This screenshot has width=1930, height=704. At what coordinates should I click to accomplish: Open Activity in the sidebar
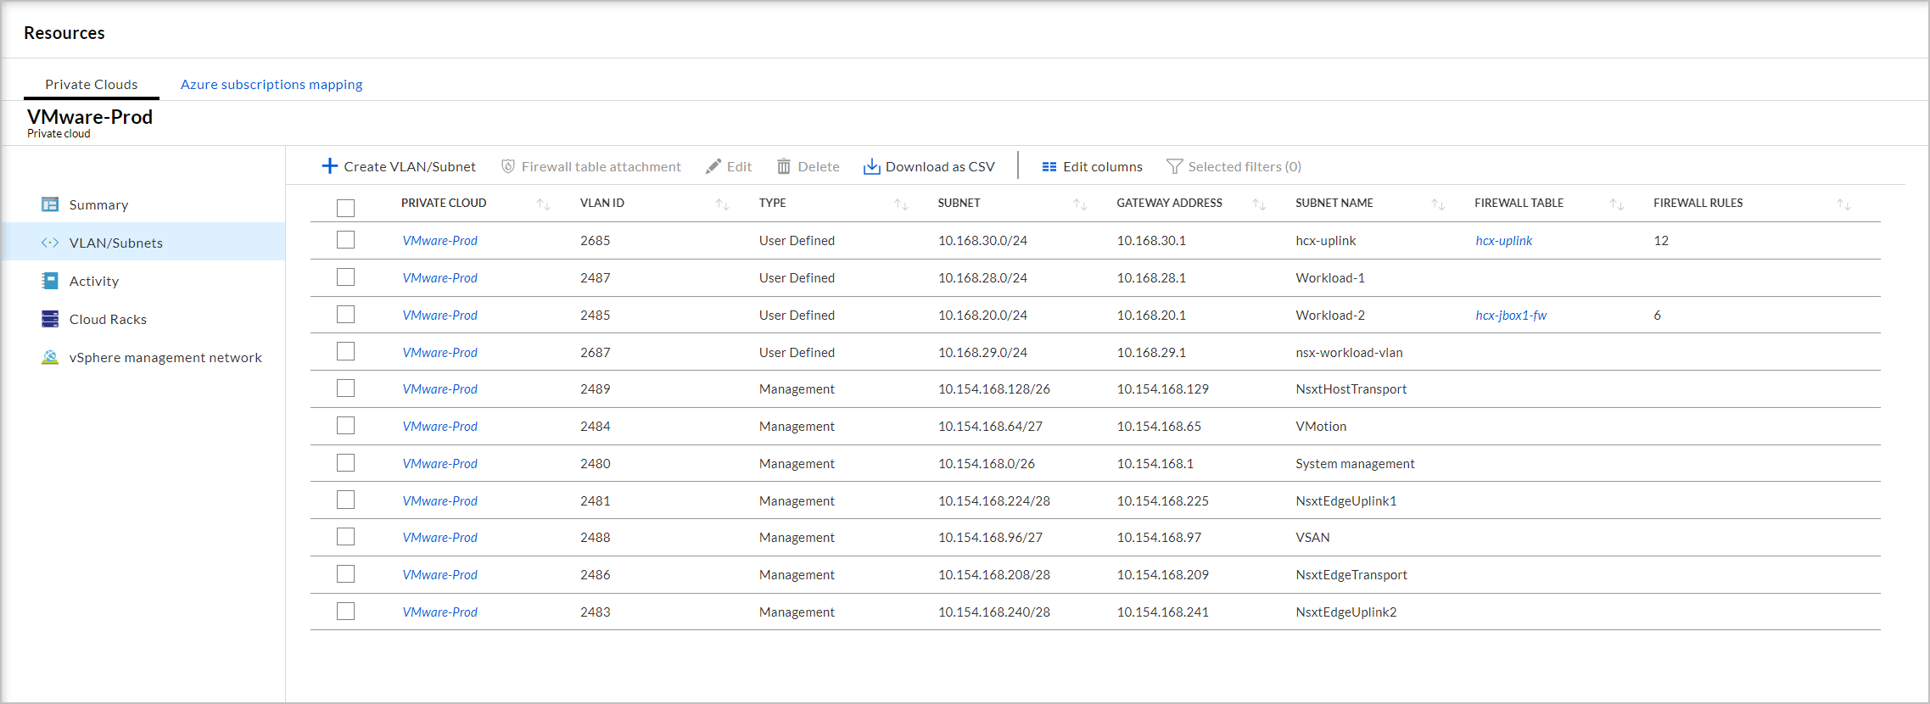(x=94, y=281)
